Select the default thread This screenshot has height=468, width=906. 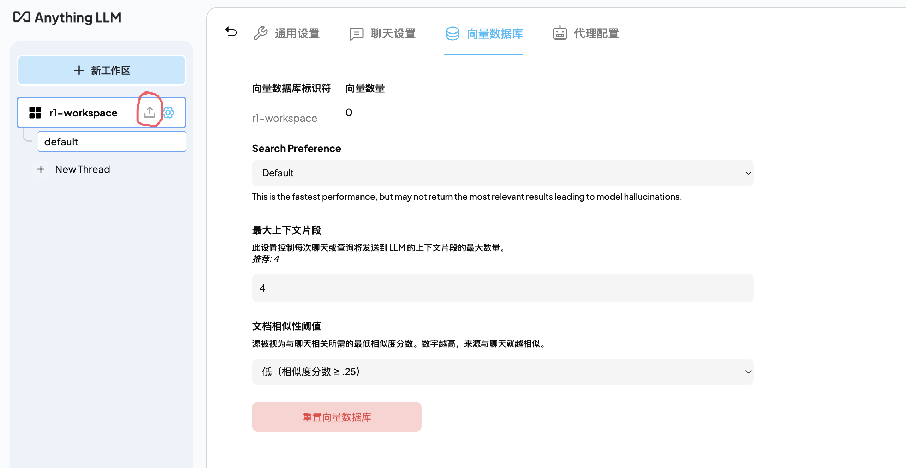point(112,142)
